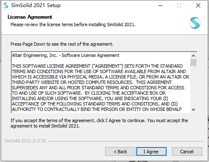
Task: Click the empty scrollbar track below the thumb
Action: point(193,86)
